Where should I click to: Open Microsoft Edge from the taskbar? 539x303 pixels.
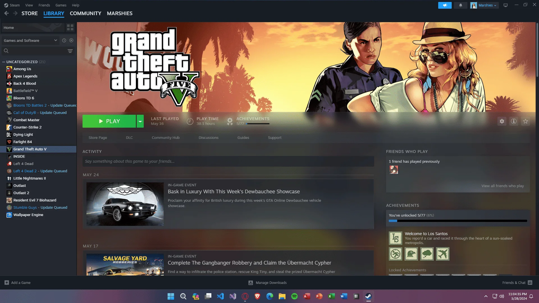[270, 296]
